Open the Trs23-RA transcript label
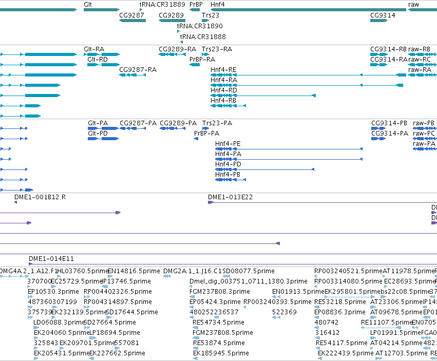Screen dimensions: 437x361 (x=217, y=49)
